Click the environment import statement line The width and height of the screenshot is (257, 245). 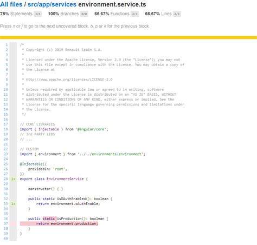click(82, 154)
